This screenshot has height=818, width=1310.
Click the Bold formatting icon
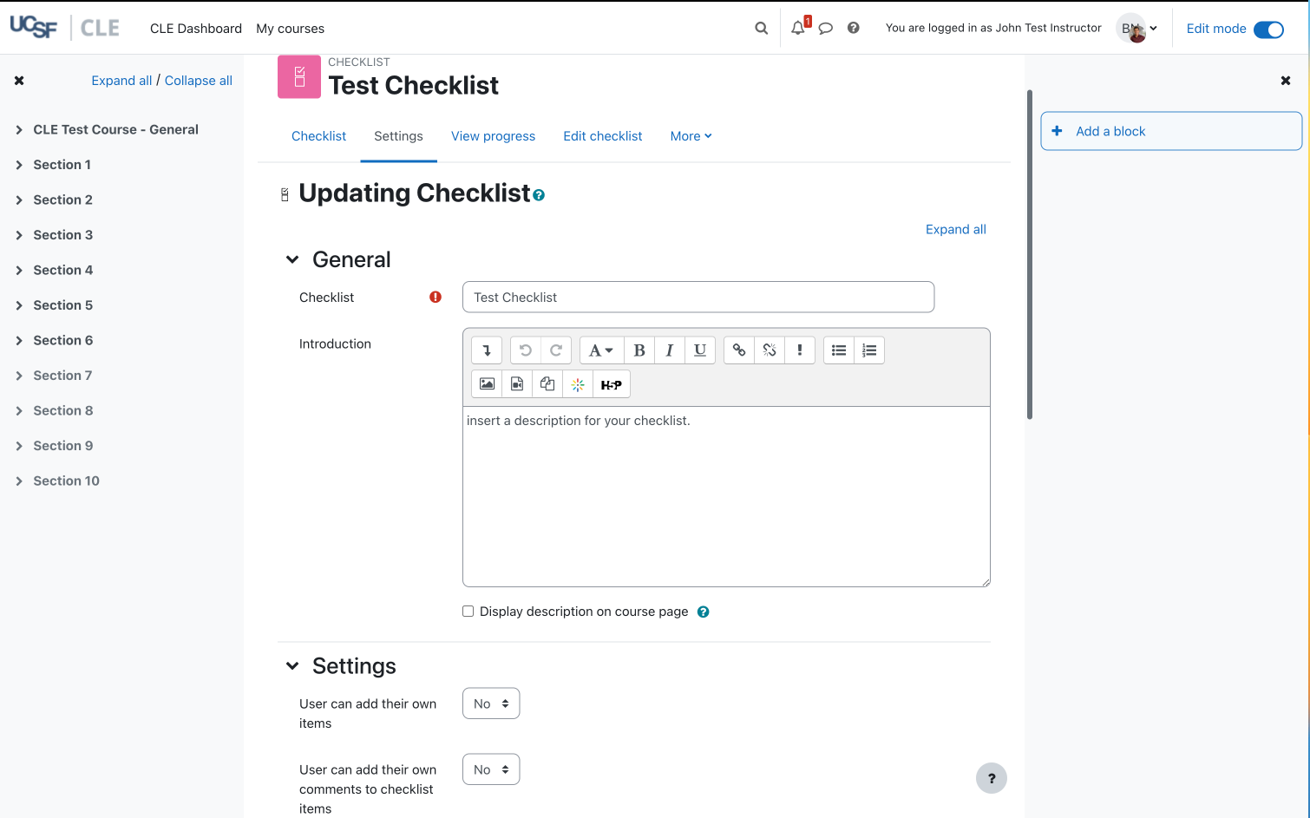[639, 350]
